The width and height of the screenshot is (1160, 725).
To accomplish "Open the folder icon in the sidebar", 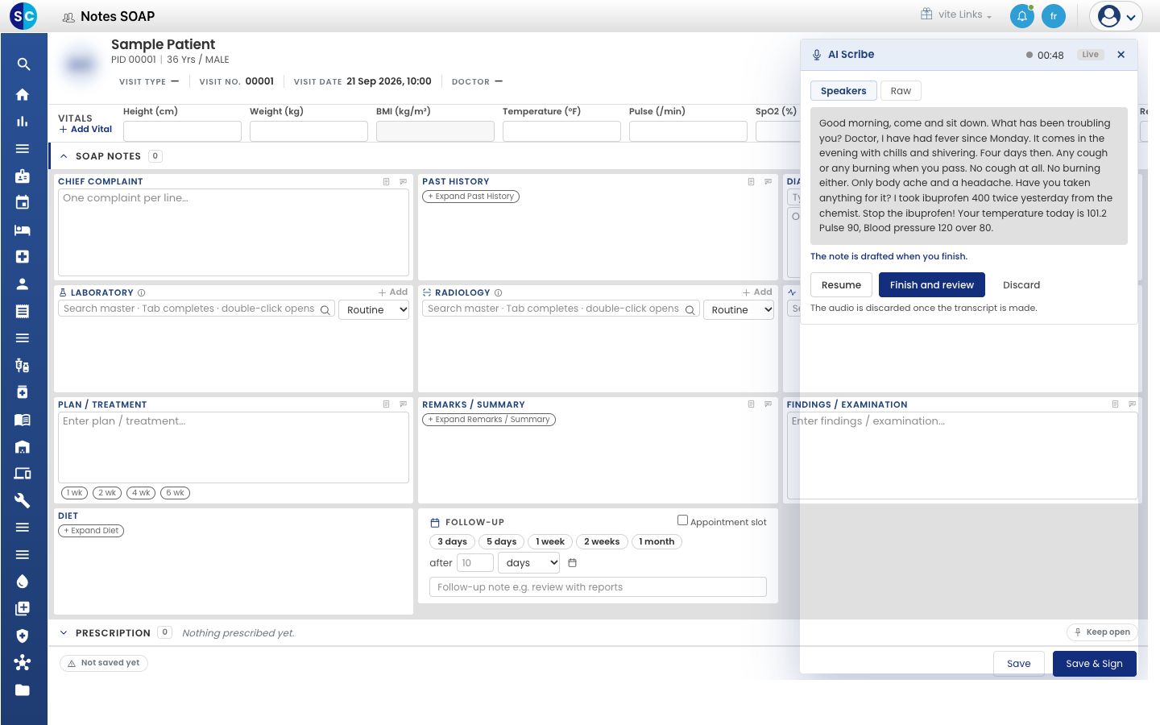I will pos(23,690).
